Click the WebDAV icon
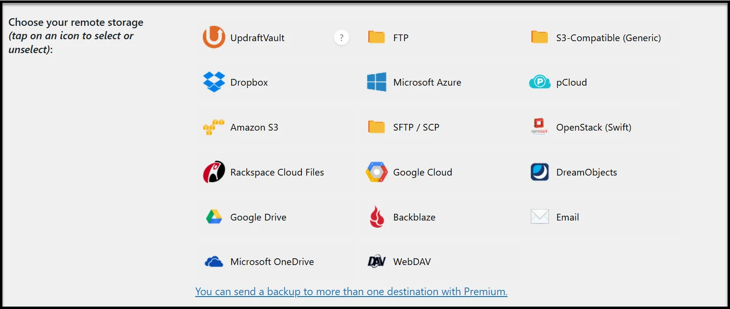Screen dimensions: 730x309 coord(376,262)
